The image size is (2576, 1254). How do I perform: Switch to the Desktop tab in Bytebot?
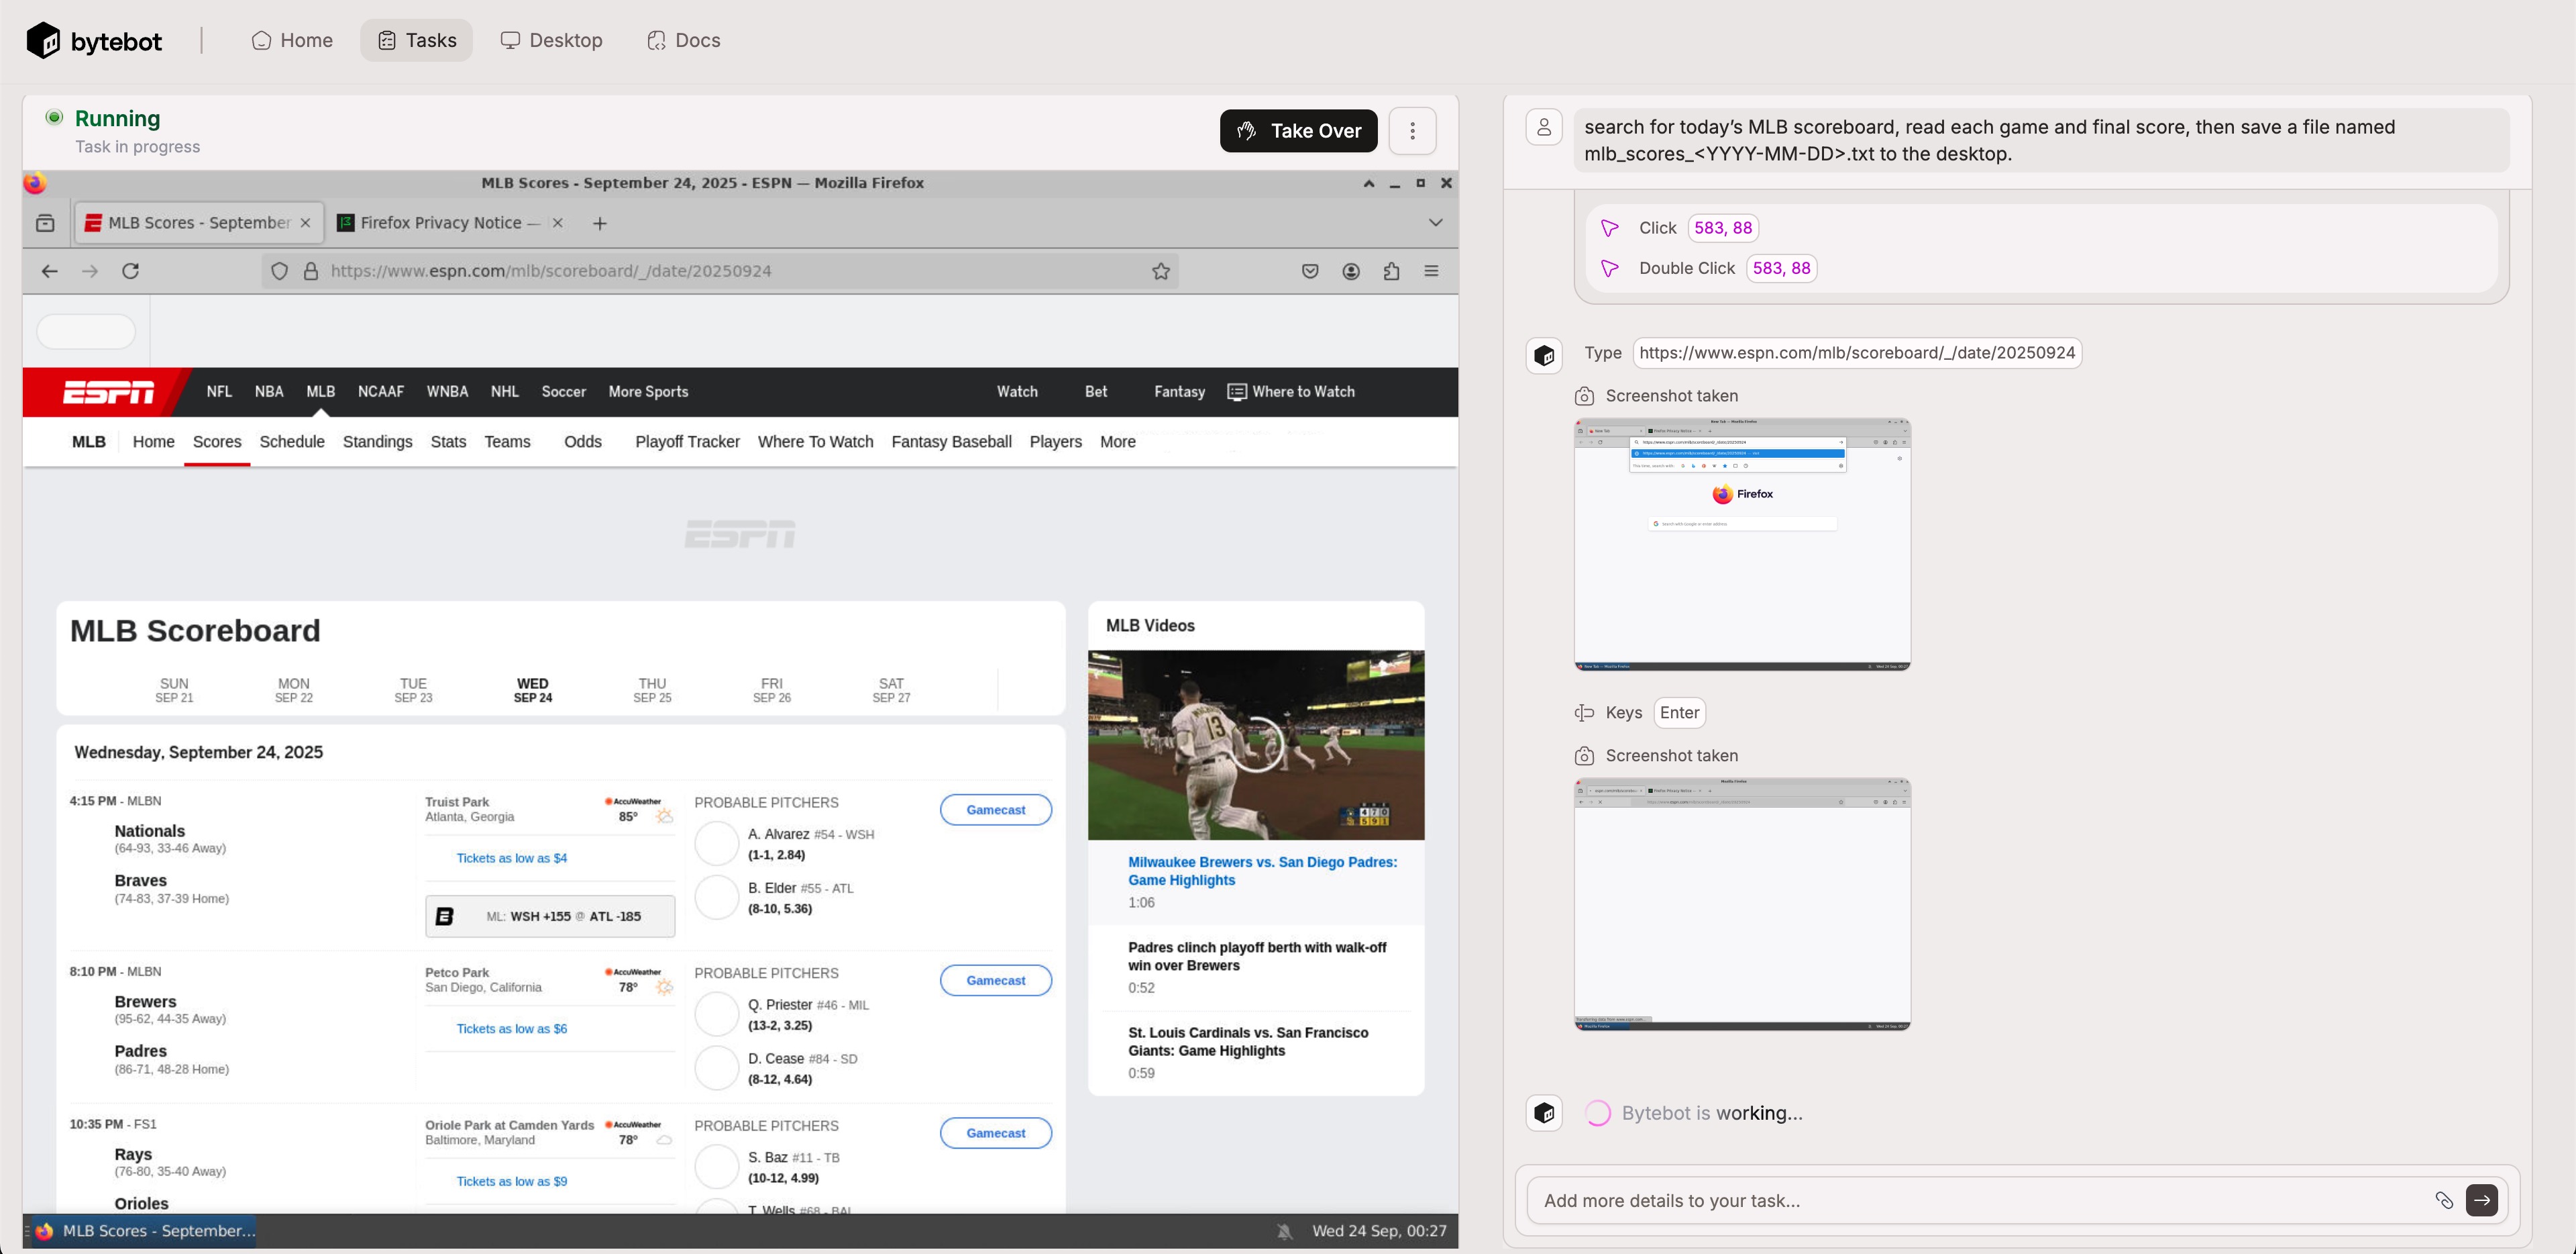click(x=551, y=40)
